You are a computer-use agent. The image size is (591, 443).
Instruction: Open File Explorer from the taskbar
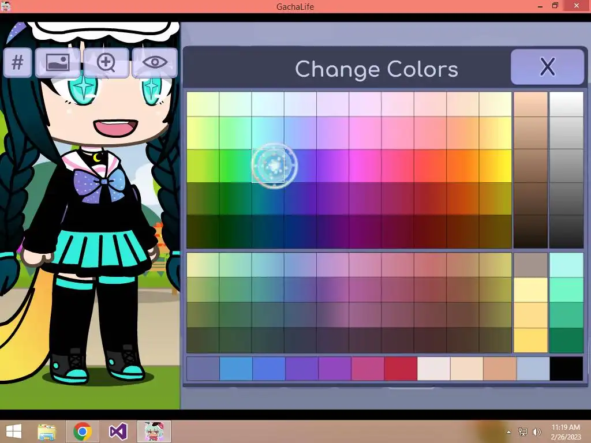click(x=47, y=431)
